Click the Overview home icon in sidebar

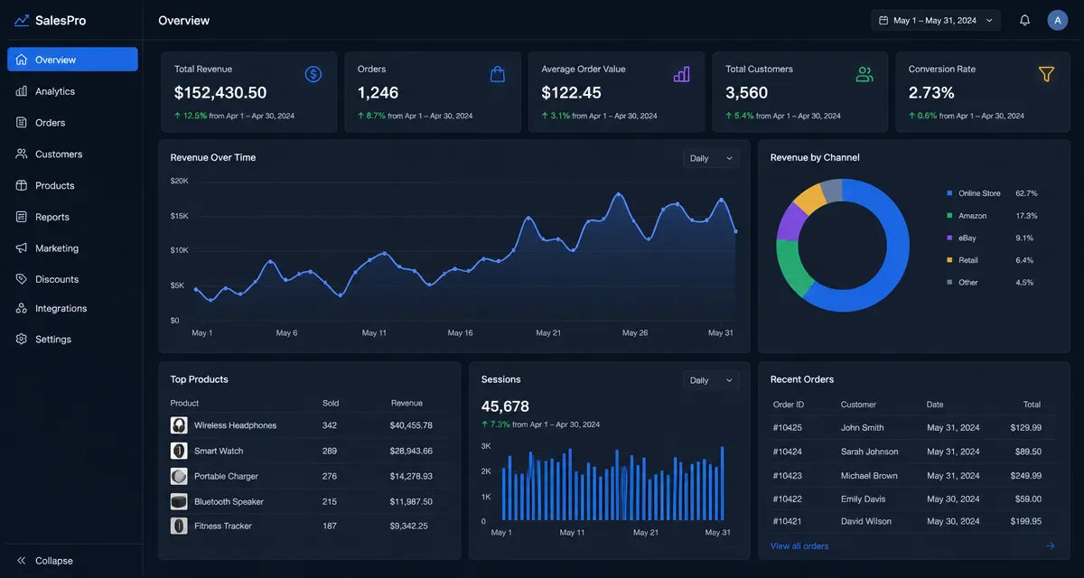22,60
